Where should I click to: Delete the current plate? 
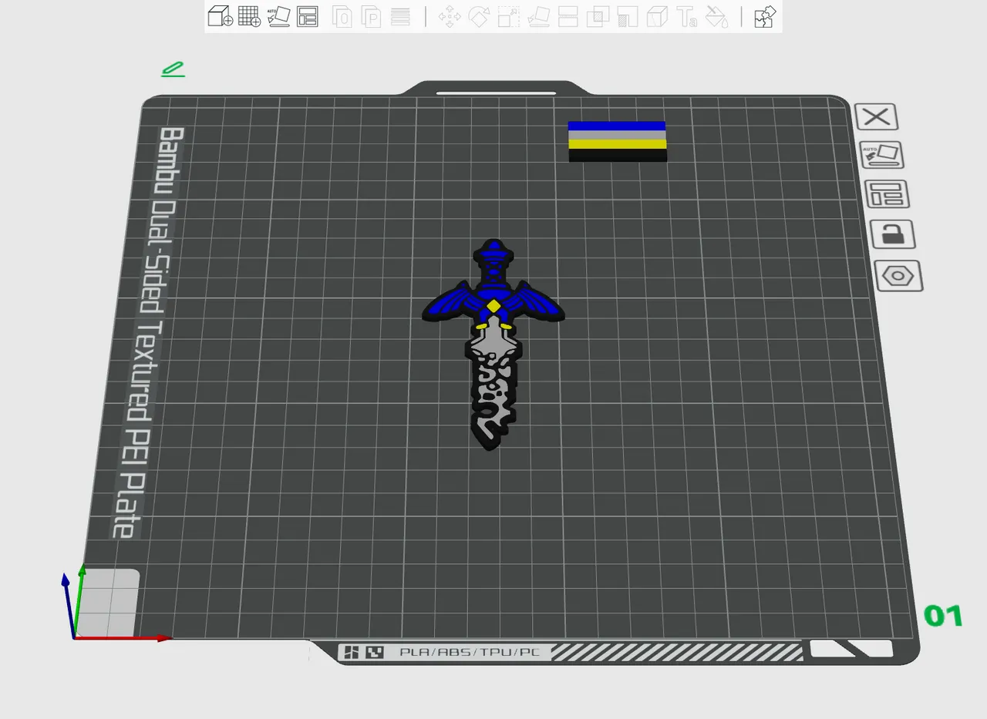click(x=877, y=116)
